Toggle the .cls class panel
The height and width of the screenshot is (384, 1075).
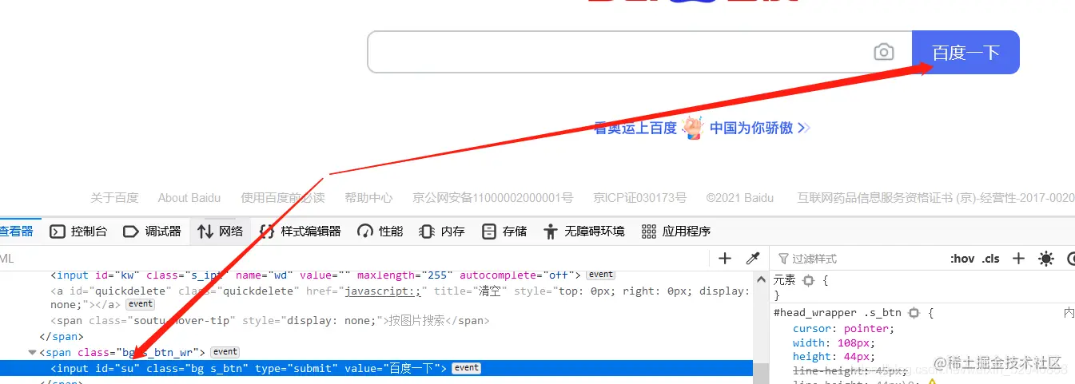[x=991, y=259]
